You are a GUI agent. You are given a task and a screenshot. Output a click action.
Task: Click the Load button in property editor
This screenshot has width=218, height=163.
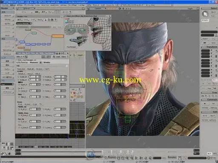tap(58, 57)
